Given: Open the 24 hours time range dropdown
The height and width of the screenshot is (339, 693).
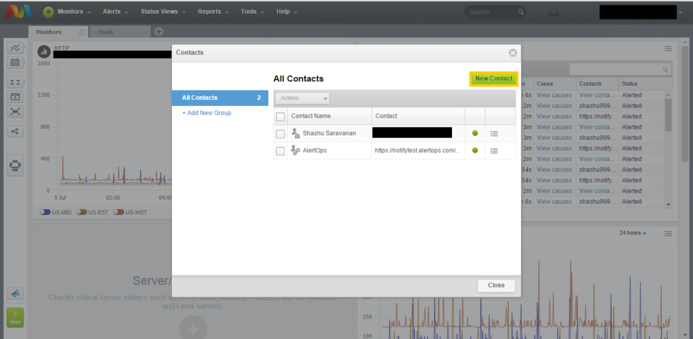Looking at the screenshot, I should coord(633,233).
